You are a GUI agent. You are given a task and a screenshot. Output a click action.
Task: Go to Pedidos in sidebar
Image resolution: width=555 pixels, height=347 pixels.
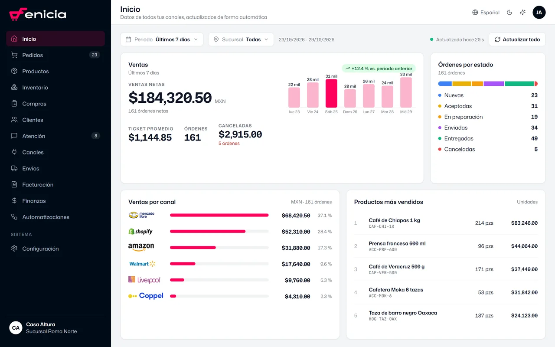tap(55, 55)
